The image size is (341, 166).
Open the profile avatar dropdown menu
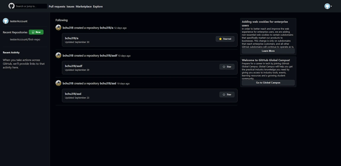coord(328,6)
